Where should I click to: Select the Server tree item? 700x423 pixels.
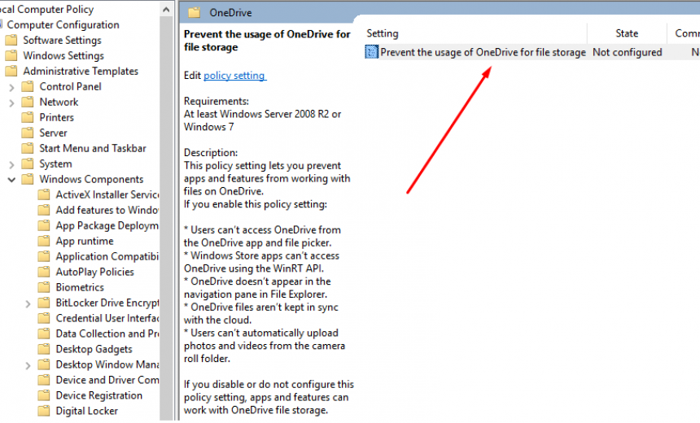[53, 133]
